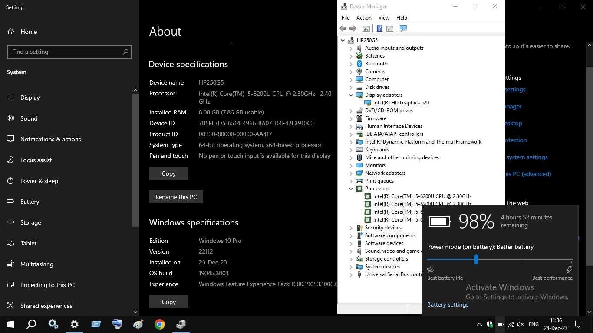Click the Batteries icon in the device tree
The height and width of the screenshot is (333, 593).
(359, 56)
